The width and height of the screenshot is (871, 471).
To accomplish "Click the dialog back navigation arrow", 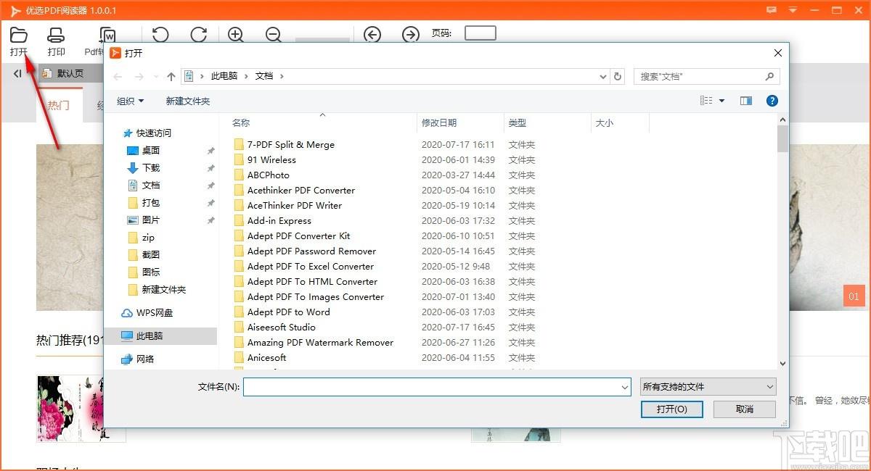I will tap(118, 76).
